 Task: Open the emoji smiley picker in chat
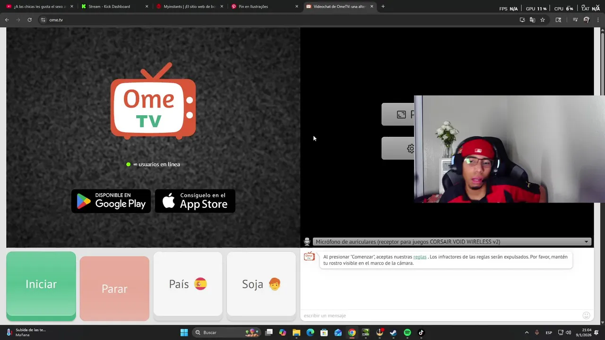pyautogui.click(x=586, y=315)
